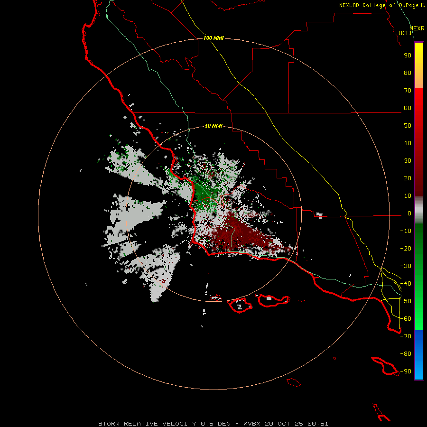Click the KVBX 20 OCT 25 00:51 timestamp
The width and height of the screenshot is (427, 427).
click(286, 424)
